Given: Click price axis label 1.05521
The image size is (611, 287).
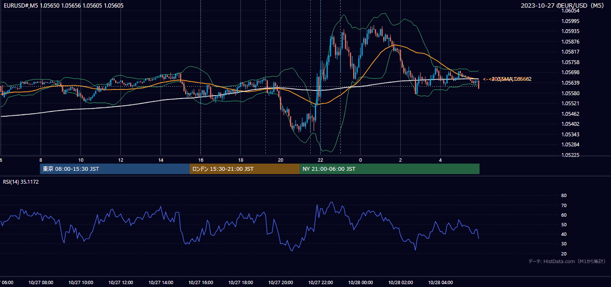Looking at the screenshot, I should [x=570, y=103].
